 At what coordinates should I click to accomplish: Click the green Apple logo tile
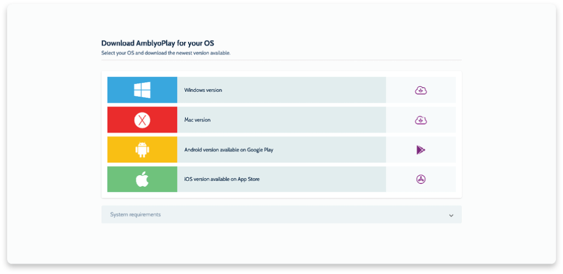pos(142,180)
